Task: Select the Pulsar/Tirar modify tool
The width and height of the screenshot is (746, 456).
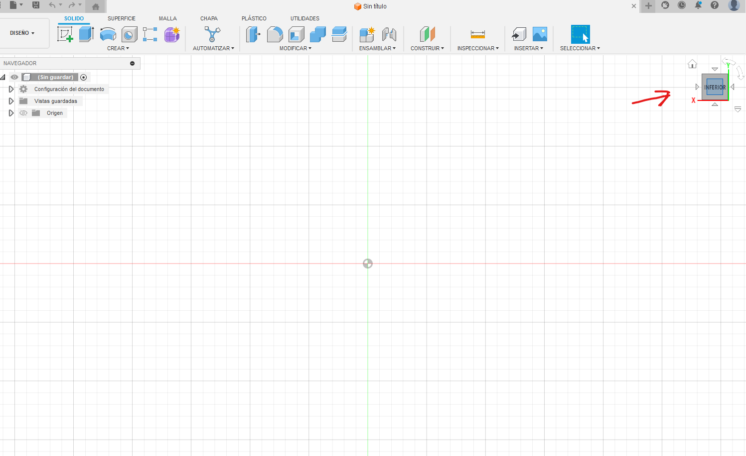Action: point(253,34)
